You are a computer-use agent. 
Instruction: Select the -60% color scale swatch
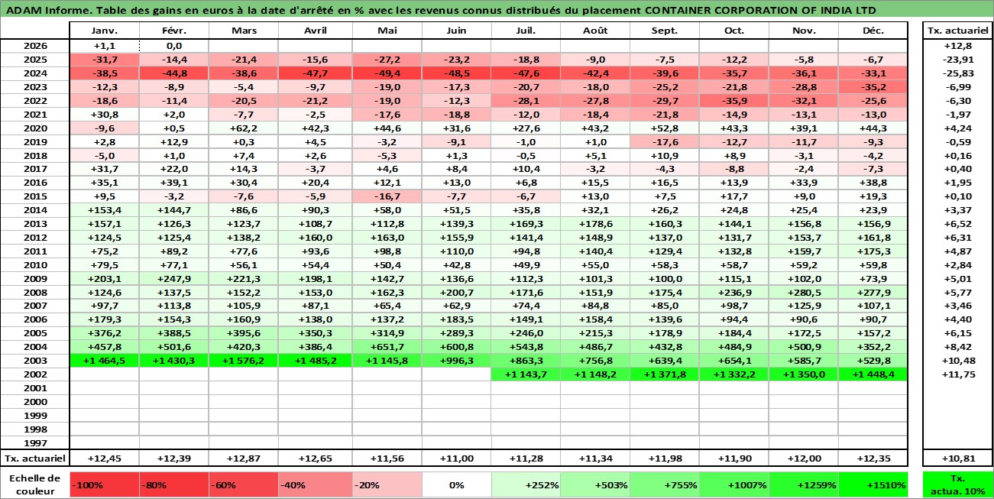point(244,484)
